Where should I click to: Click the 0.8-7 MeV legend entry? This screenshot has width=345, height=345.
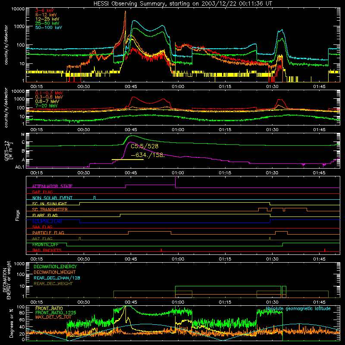pos(47,101)
